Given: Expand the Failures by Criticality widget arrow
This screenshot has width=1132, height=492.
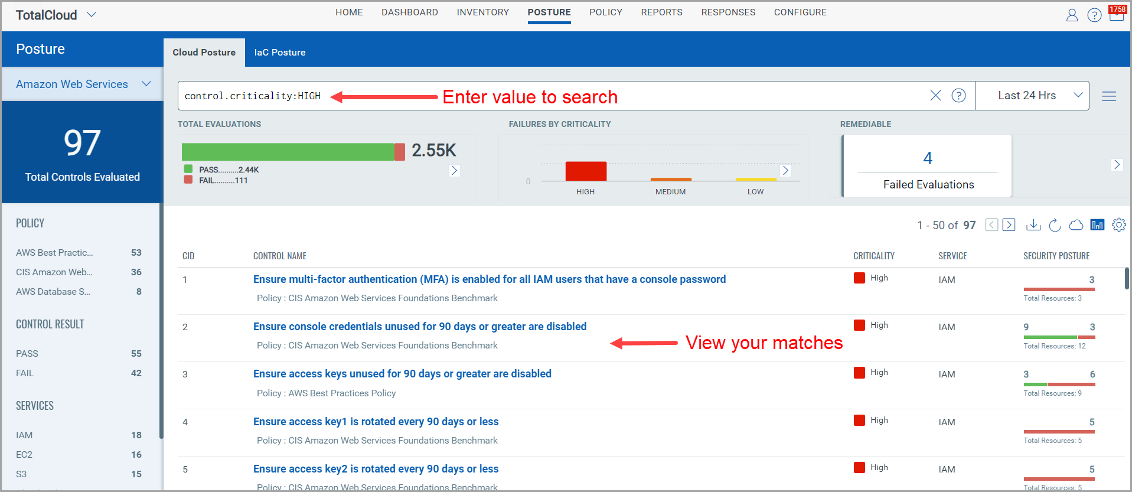Looking at the screenshot, I should pyautogui.click(x=785, y=171).
